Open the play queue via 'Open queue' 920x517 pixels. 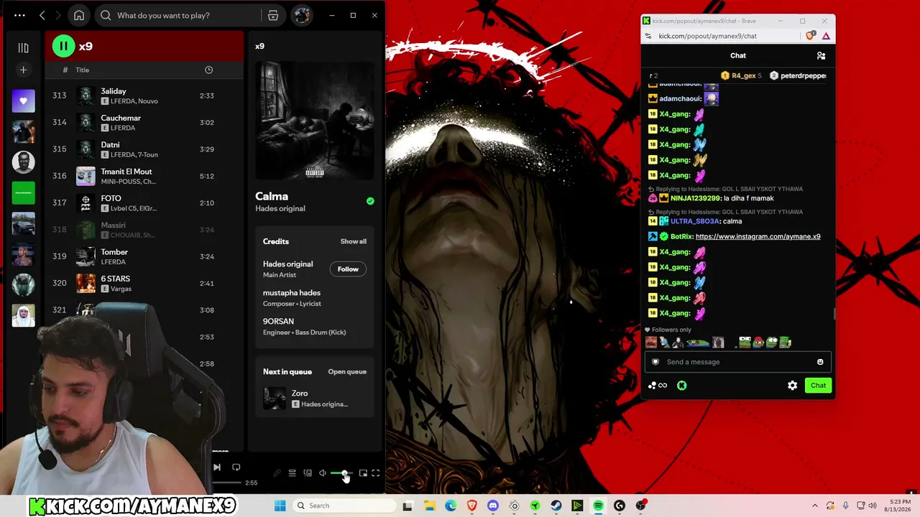(347, 371)
